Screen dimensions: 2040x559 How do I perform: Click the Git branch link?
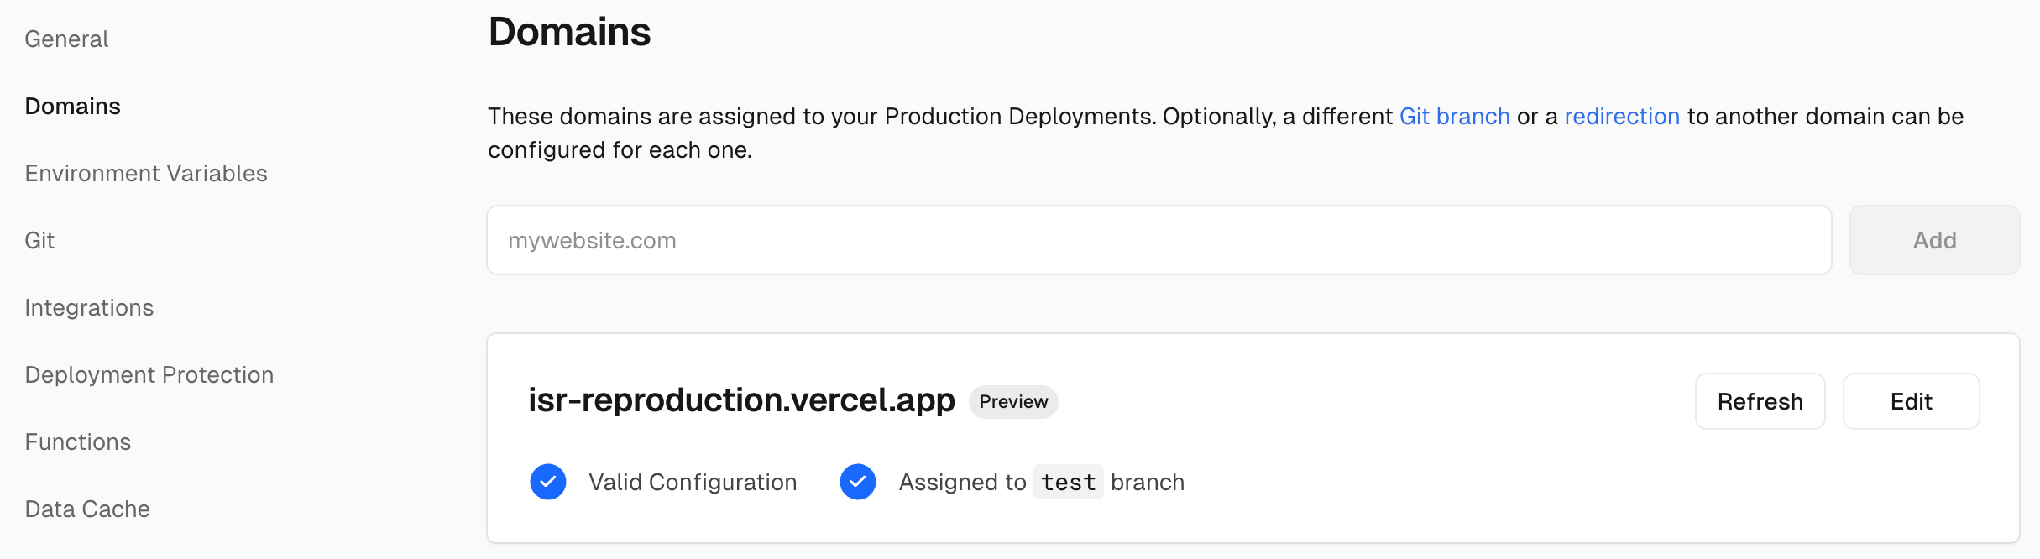[1454, 117]
